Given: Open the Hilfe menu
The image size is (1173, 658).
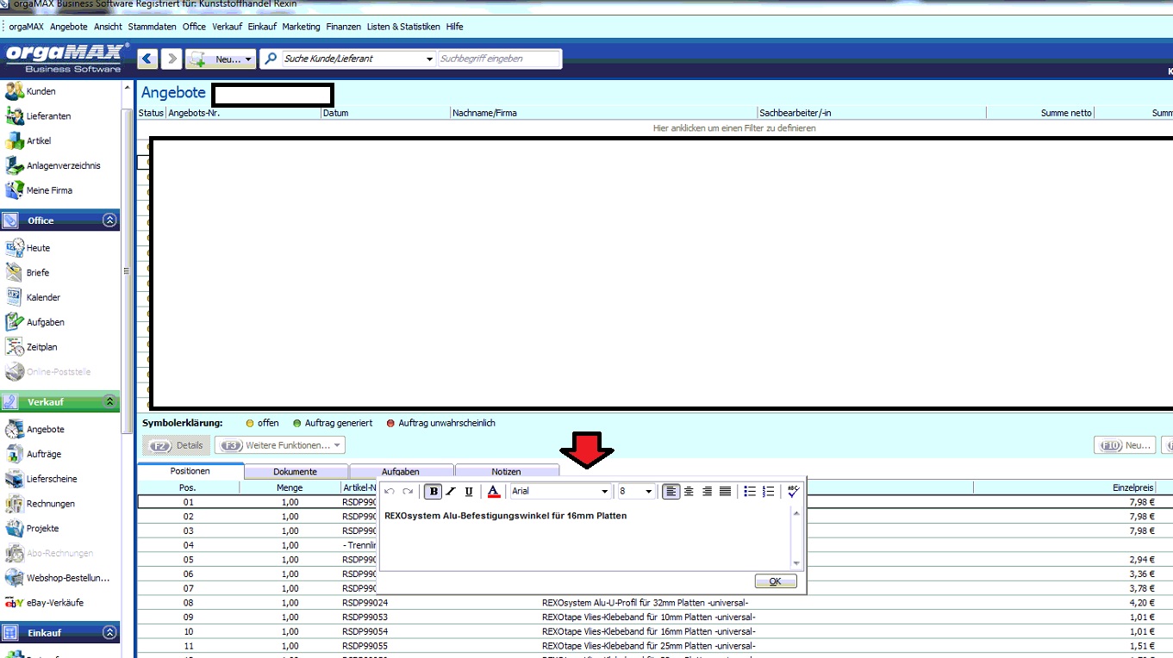Looking at the screenshot, I should (454, 27).
